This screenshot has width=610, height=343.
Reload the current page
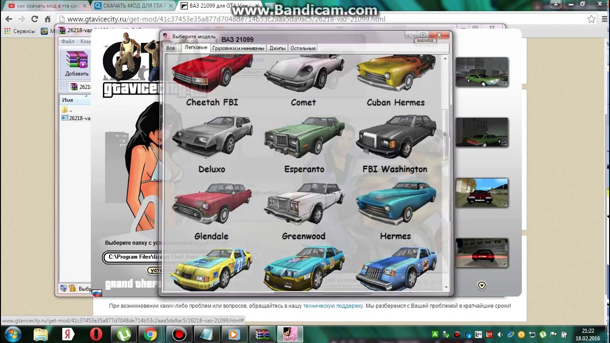[x=35, y=19]
